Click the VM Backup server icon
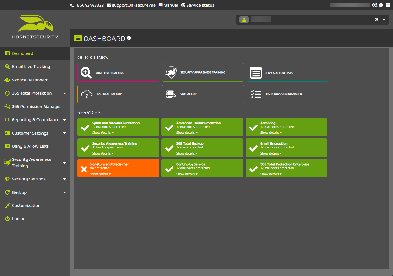The image size is (393, 276). coord(171,94)
